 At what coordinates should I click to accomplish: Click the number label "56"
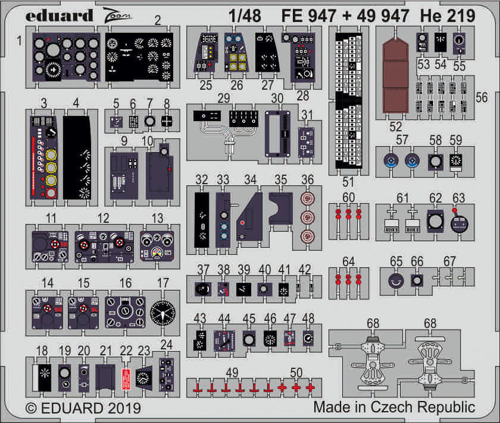point(482,97)
